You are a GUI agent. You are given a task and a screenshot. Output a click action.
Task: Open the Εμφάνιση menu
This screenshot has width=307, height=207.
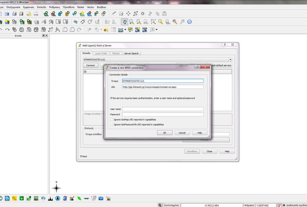point(28,7)
